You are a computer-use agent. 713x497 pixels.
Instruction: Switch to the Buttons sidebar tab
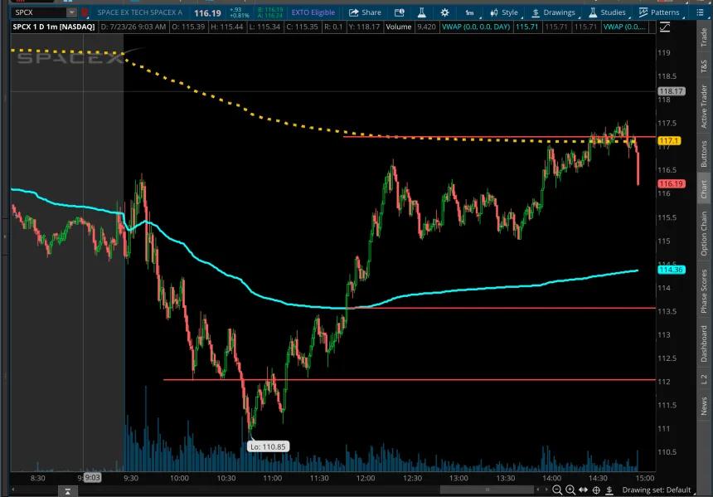tap(704, 153)
